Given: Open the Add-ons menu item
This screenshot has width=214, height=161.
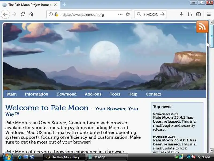Looking at the screenshot, I should tap(93, 94).
